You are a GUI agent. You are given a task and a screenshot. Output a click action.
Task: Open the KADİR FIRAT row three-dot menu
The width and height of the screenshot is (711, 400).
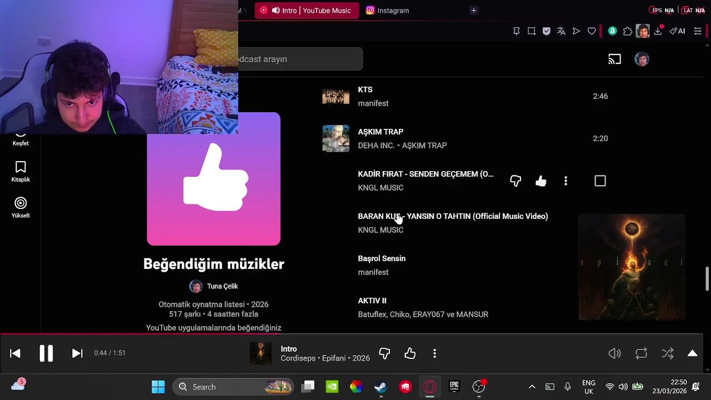[565, 181]
